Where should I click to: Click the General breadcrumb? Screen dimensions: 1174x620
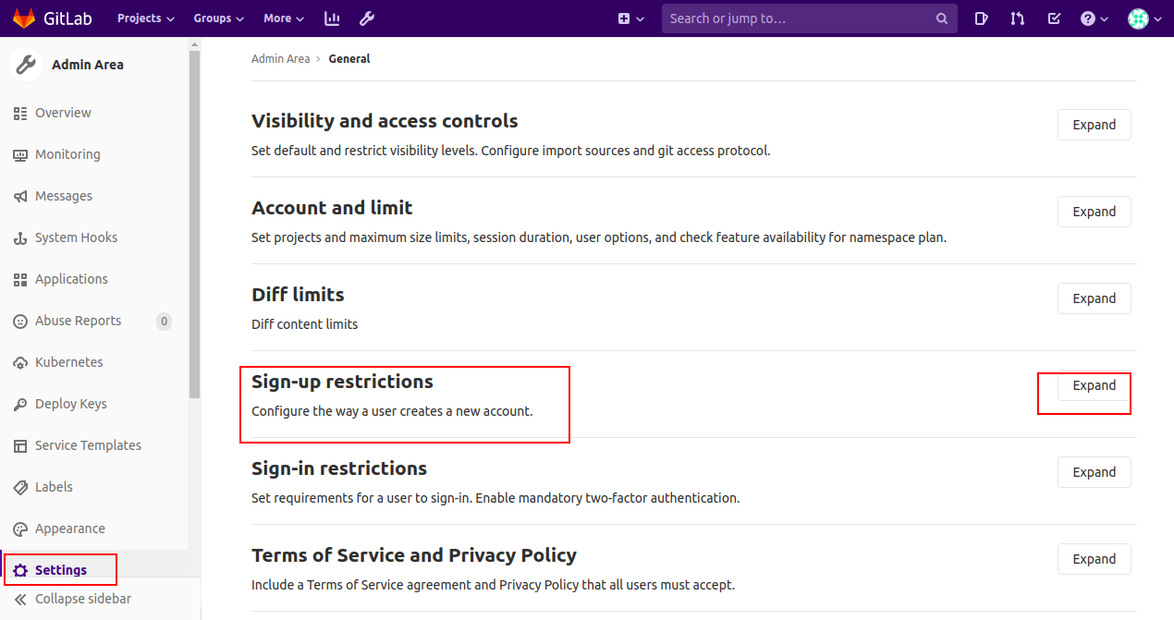tap(349, 59)
